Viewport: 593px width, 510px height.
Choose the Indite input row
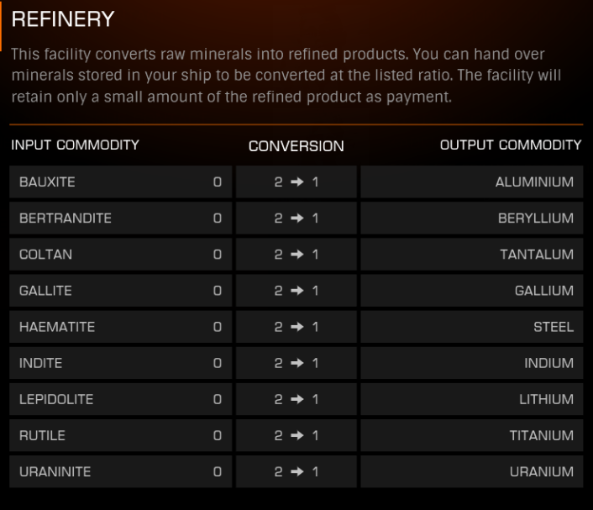pos(121,363)
